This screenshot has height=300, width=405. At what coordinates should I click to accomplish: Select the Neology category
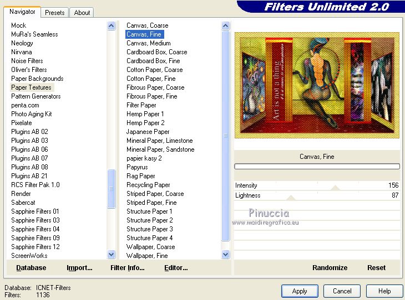(22, 43)
